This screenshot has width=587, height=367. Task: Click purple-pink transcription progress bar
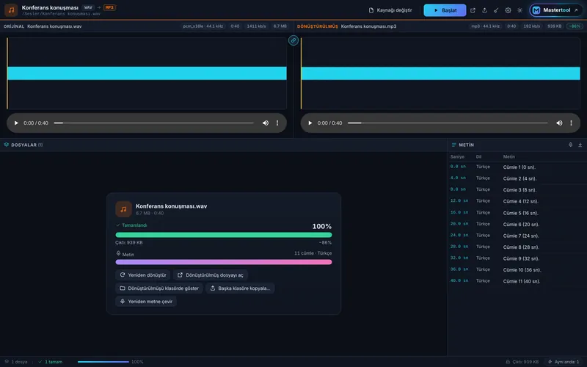pyautogui.click(x=224, y=262)
